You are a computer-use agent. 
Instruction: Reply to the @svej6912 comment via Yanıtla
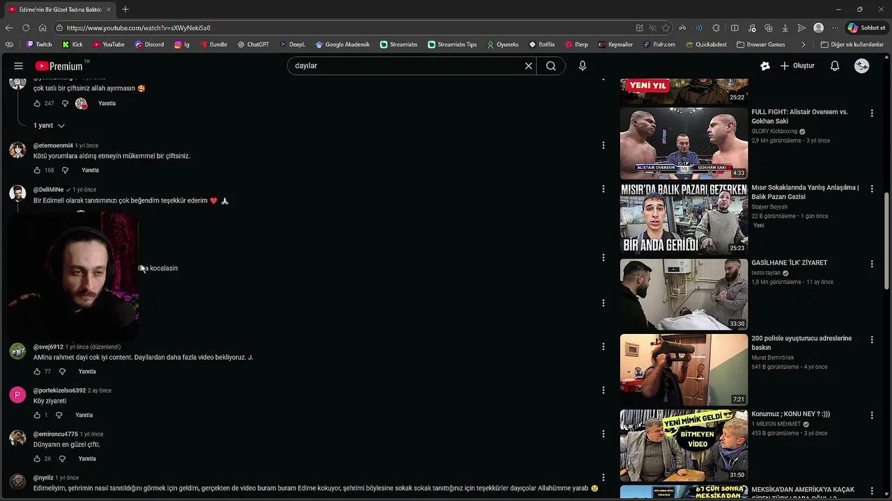click(x=87, y=372)
